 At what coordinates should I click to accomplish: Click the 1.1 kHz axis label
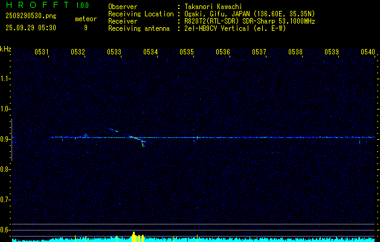click(x=5, y=79)
